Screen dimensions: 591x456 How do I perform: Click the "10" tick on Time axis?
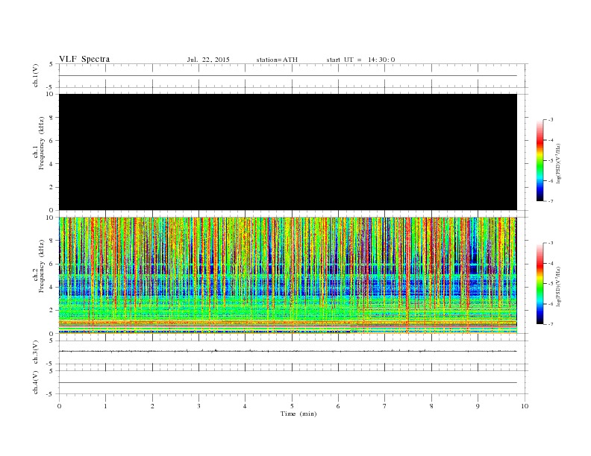[x=525, y=406]
